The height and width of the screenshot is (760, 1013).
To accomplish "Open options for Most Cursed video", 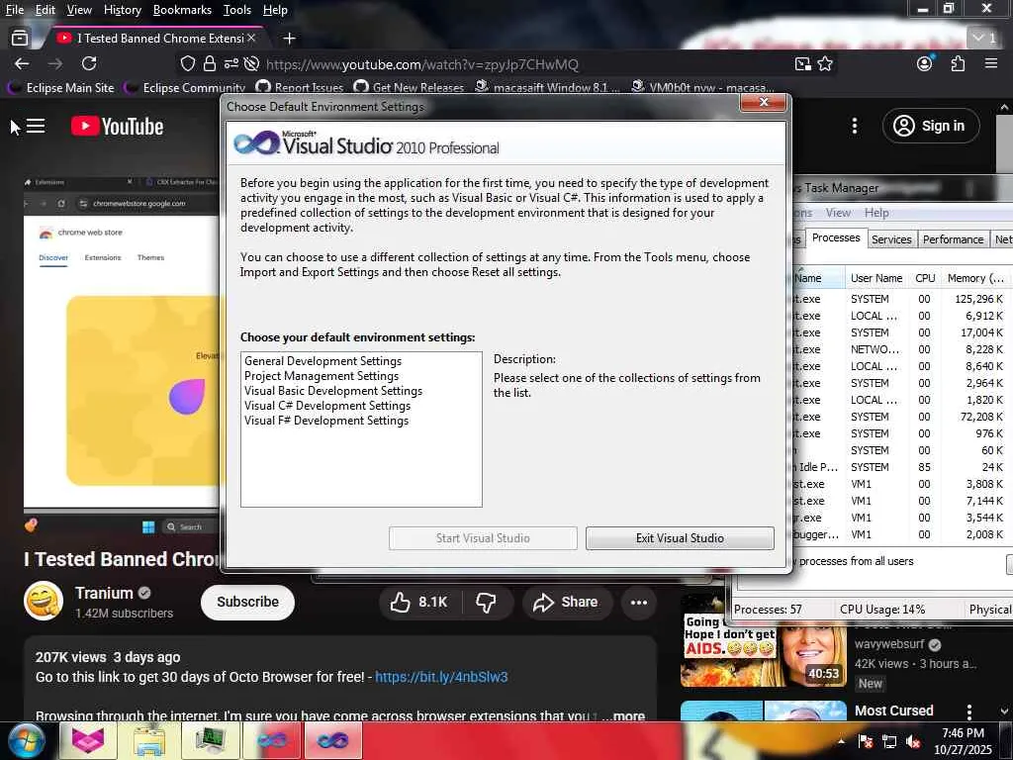I will [x=969, y=712].
